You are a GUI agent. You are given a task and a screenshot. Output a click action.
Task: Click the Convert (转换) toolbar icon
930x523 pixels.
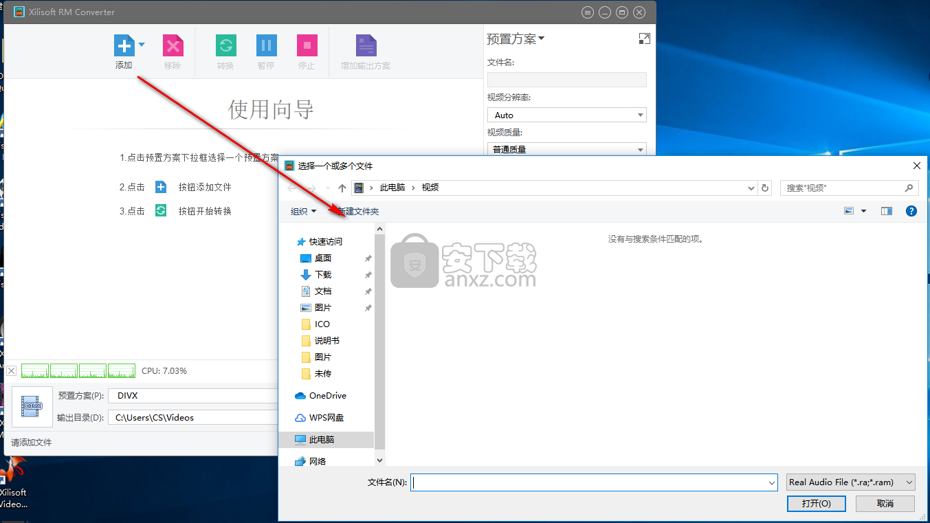[x=225, y=45]
